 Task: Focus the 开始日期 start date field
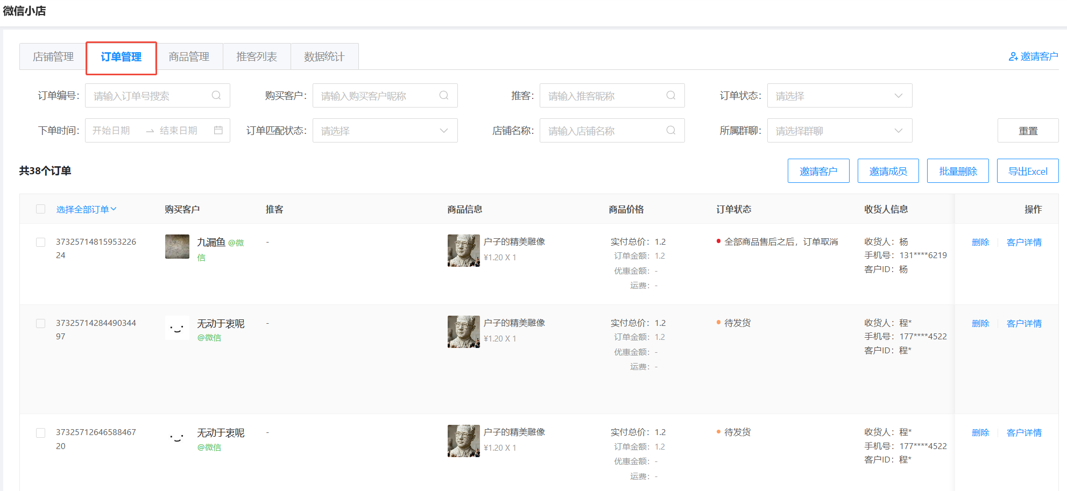(x=111, y=131)
